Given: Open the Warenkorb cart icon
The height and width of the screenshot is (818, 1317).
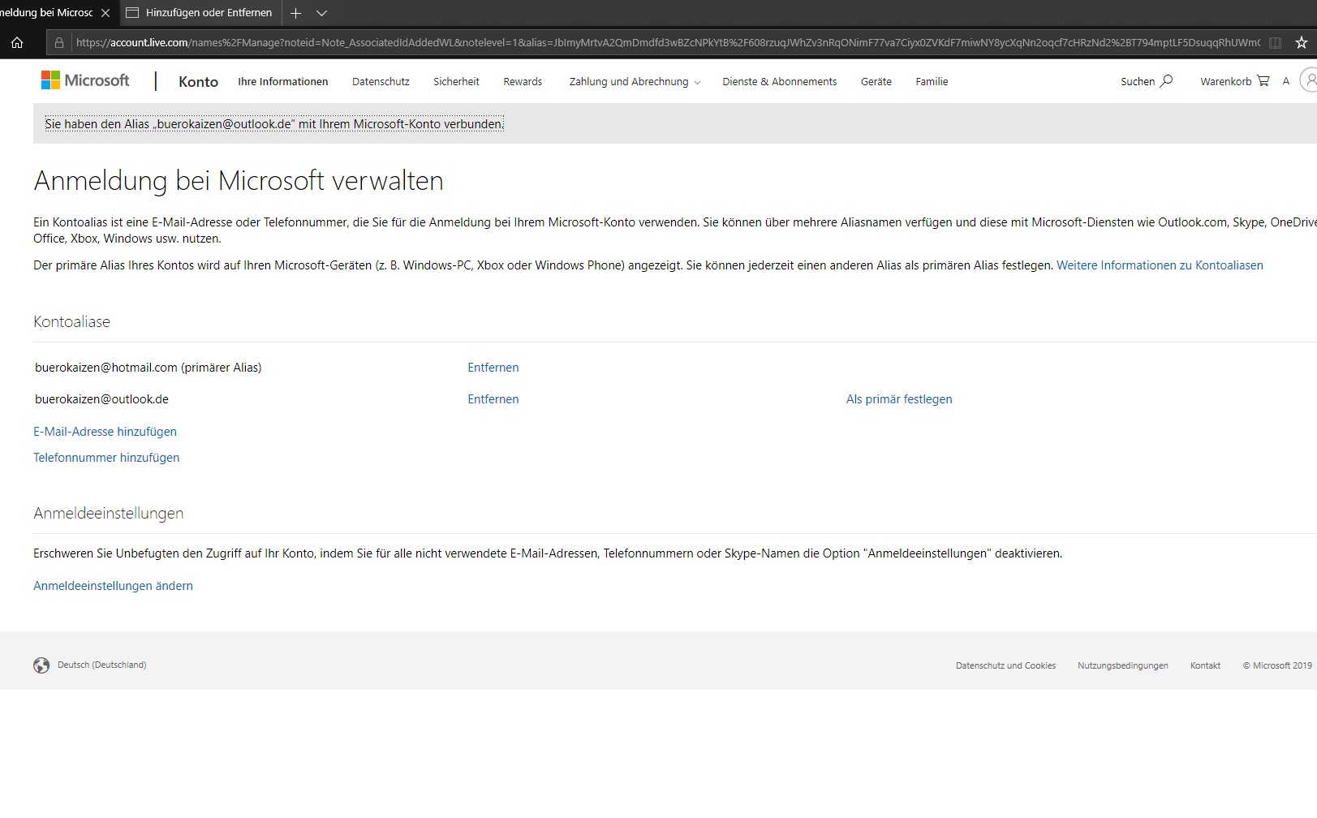Looking at the screenshot, I should (x=1263, y=80).
